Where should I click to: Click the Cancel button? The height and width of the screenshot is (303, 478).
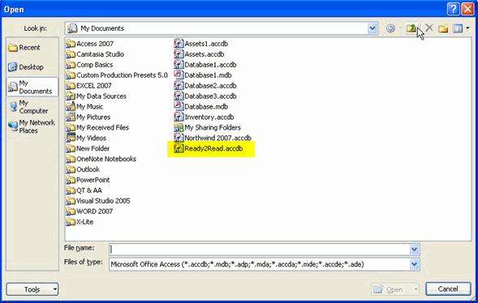(x=448, y=288)
